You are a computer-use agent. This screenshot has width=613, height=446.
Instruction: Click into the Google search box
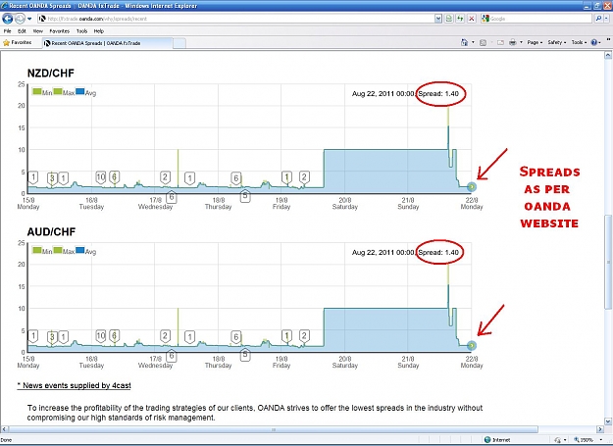point(536,19)
